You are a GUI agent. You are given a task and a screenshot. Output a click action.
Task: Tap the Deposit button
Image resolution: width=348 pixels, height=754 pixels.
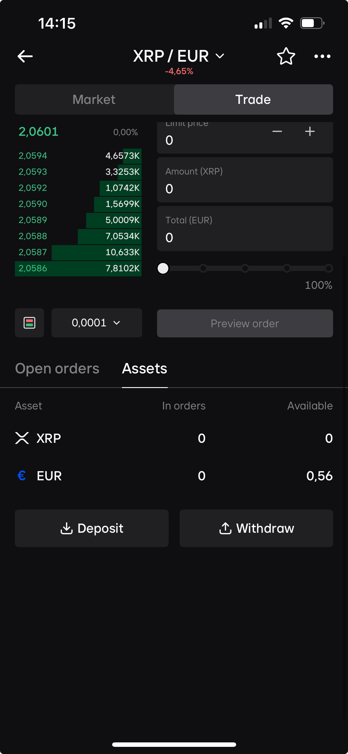click(92, 528)
